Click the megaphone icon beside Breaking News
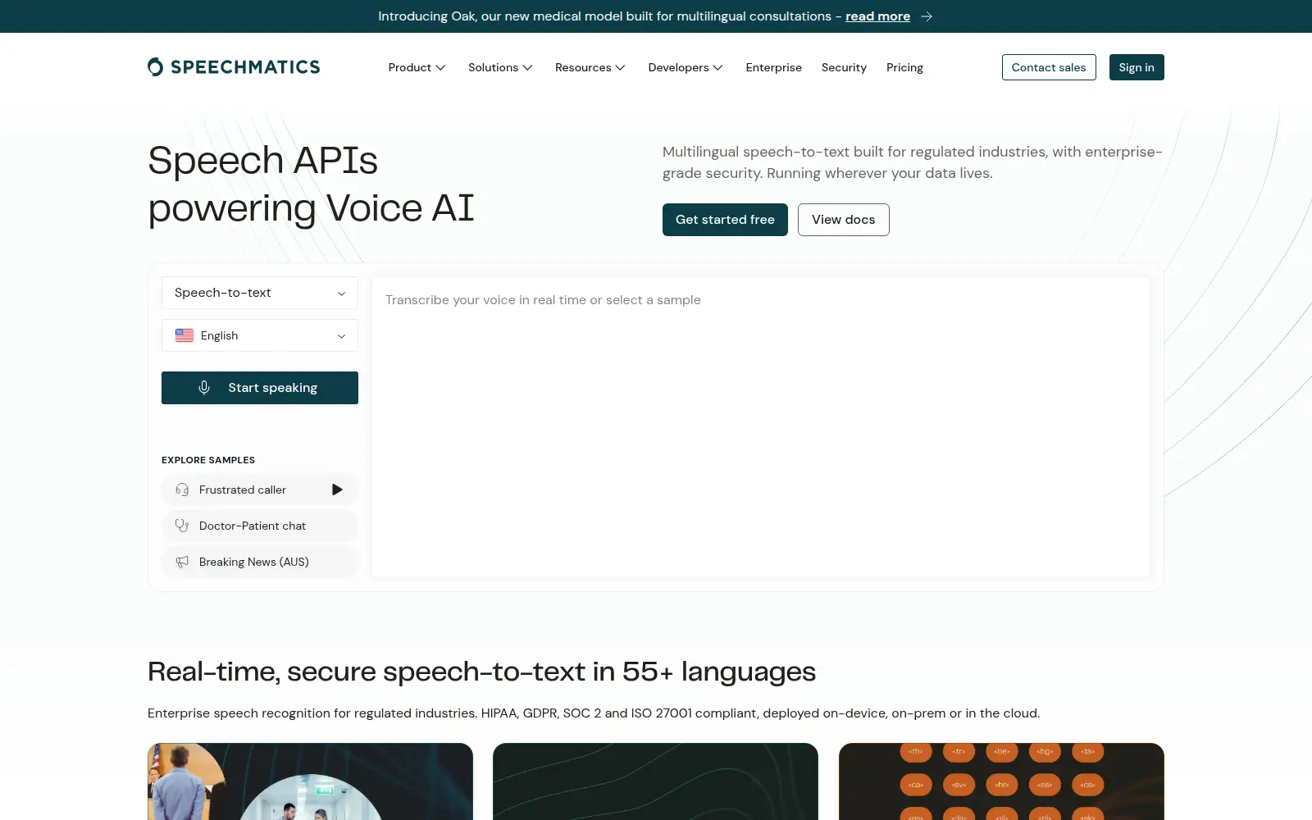 point(182,562)
